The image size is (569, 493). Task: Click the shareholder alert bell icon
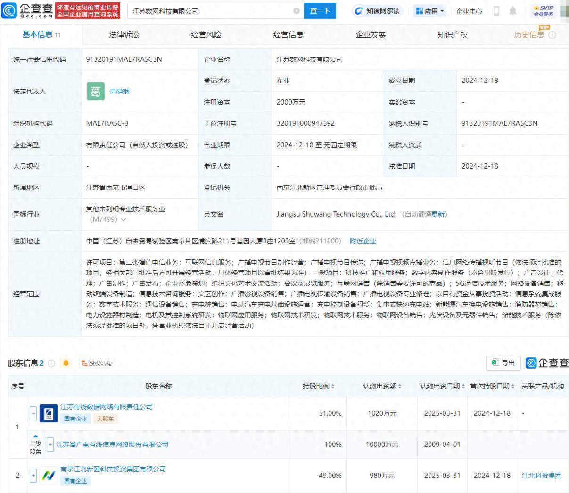point(66,363)
